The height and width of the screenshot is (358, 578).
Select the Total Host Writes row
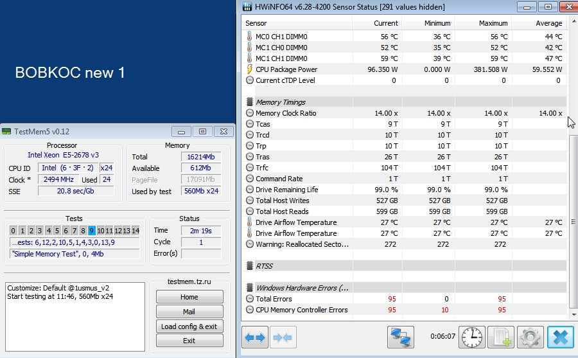tap(404, 201)
